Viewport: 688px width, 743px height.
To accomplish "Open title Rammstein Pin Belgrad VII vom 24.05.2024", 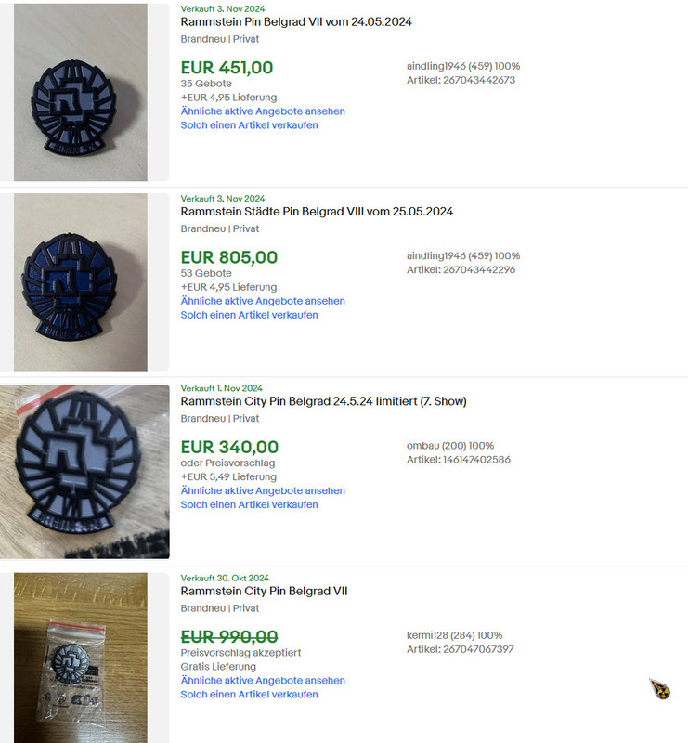I will tap(296, 21).
